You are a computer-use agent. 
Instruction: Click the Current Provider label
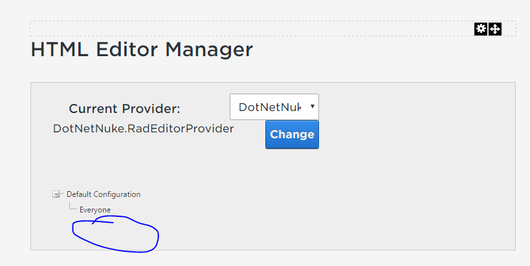coord(124,109)
